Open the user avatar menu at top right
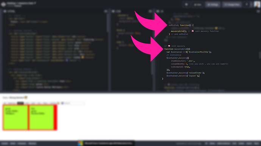Image resolution: width=261 pixels, height=146 pixels. pos(257,5)
